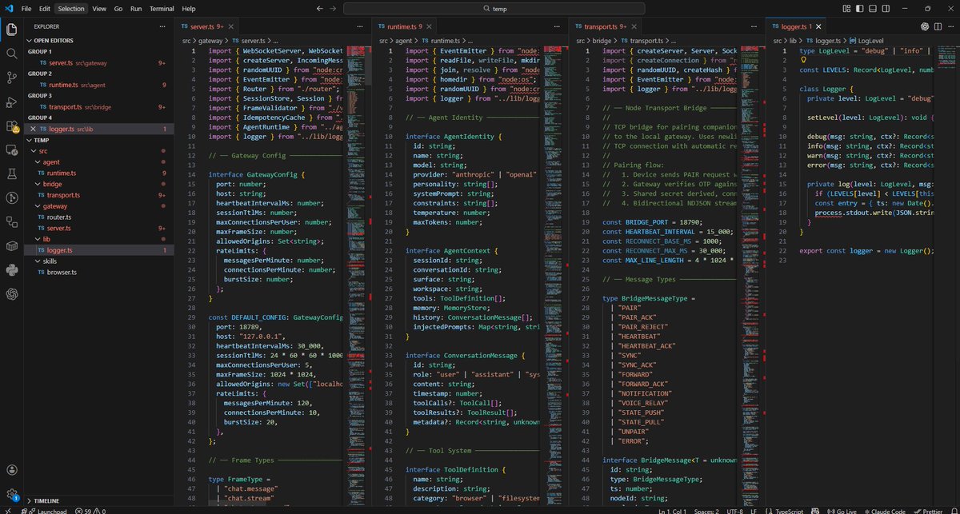Open the Terminal menu
The image size is (960, 514).
pos(162,8)
